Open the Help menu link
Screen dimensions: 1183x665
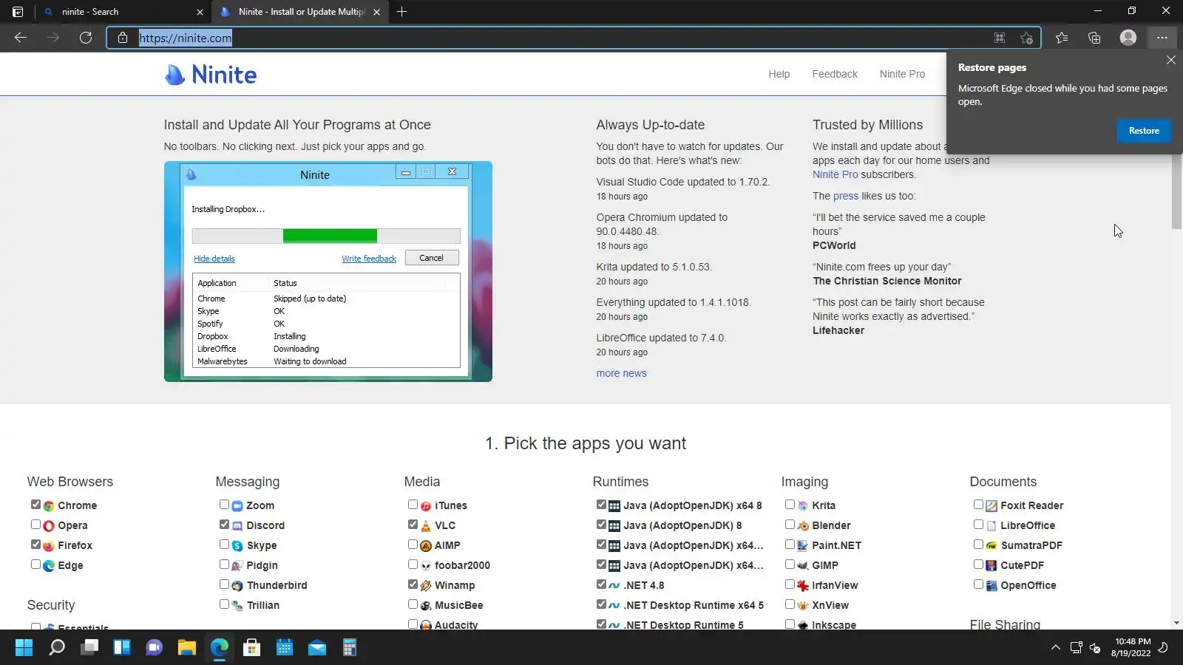[x=779, y=74]
